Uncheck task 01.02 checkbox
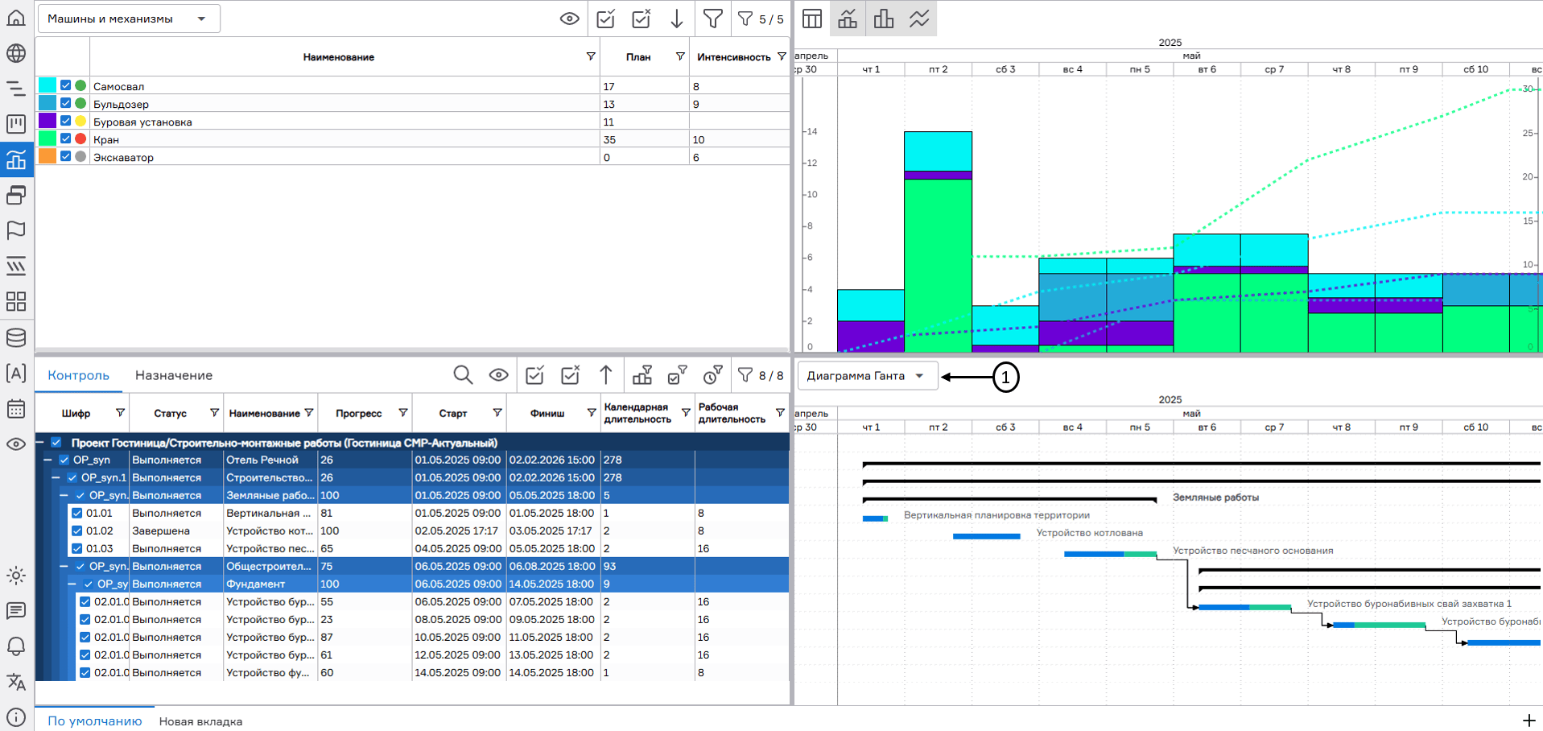The height and width of the screenshot is (731, 1543). pos(77,531)
